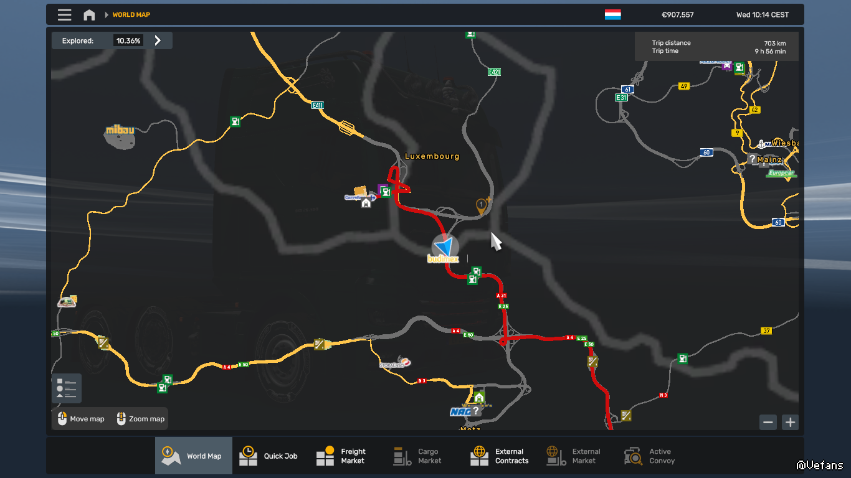Select the garage icon below Carrefour

point(366,203)
